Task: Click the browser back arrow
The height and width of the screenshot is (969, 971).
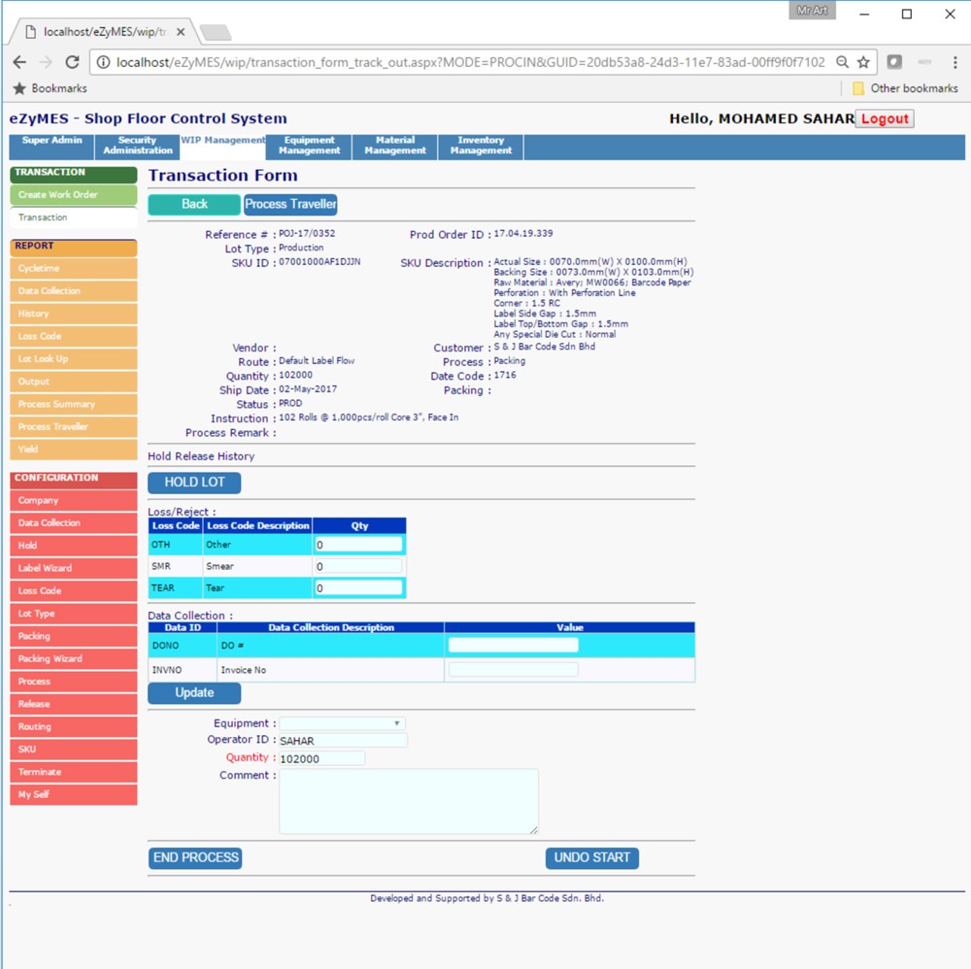Action: point(19,62)
